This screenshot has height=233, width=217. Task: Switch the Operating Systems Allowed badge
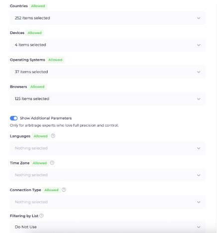(55, 60)
